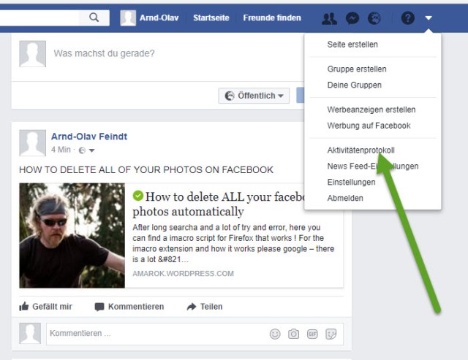Expand the account menu arrow in top bar
The width and height of the screenshot is (468, 360).
429,18
